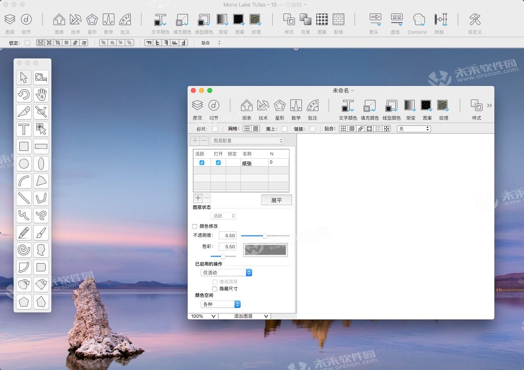Image resolution: width=524 pixels, height=370 pixels.
Task: Activate the Spiral drawing tool
Action: pos(23,250)
